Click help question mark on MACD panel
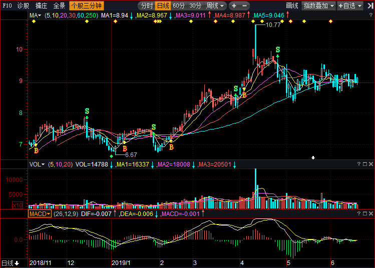The width and height of the screenshot is (375, 268). 358,213
